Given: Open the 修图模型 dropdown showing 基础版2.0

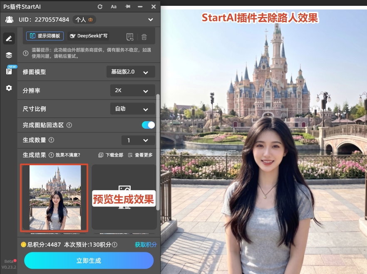Looking at the screenshot, I should 130,71.
